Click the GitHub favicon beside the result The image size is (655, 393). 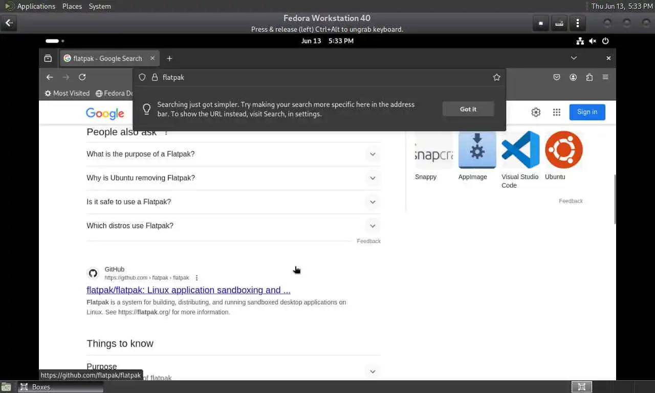[93, 273]
